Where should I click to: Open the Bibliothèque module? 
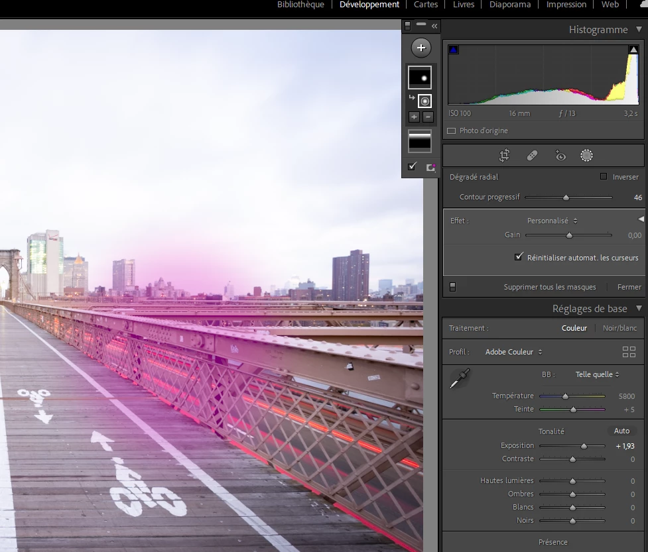300,5
